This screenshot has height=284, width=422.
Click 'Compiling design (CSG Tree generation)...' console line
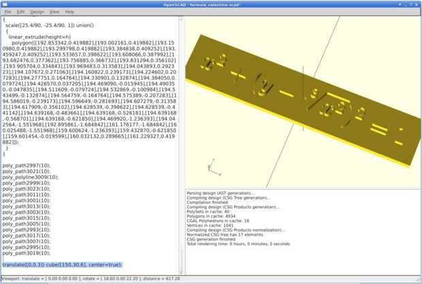tap(229, 198)
